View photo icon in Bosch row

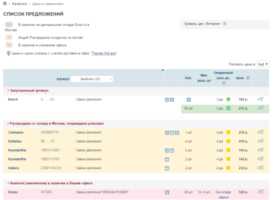(167, 100)
